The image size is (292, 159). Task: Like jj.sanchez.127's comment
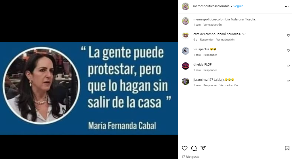[x=288, y=81]
